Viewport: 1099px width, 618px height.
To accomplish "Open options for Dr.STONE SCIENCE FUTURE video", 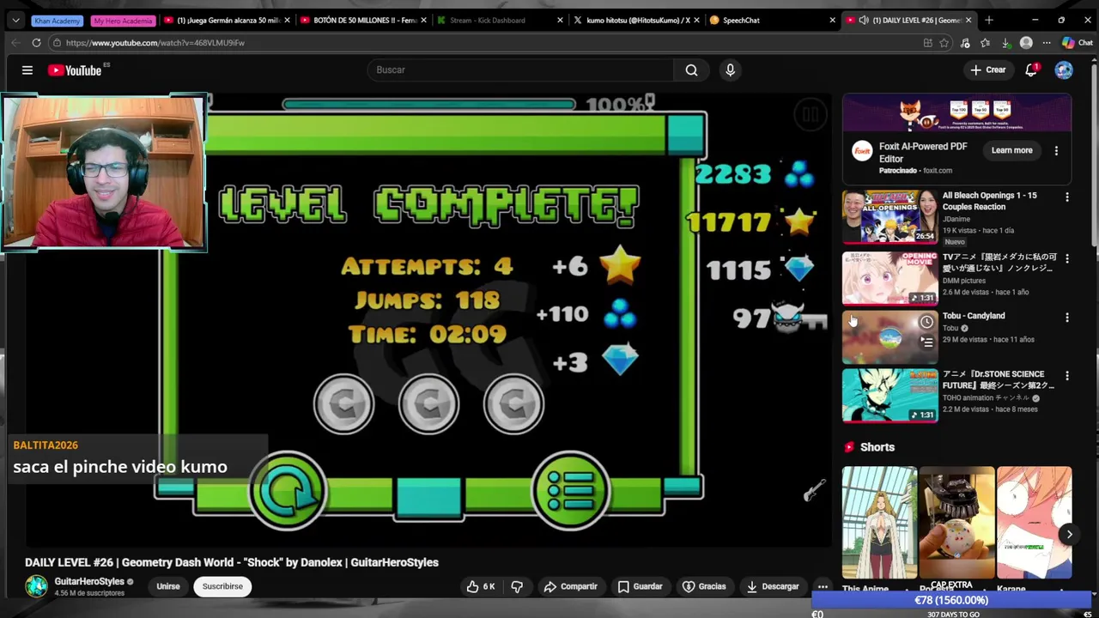I will click(x=1067, y=376).
